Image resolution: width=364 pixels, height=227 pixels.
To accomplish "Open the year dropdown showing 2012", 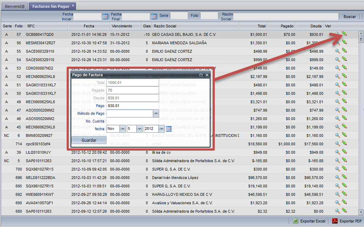I will [x=161, y=129].
